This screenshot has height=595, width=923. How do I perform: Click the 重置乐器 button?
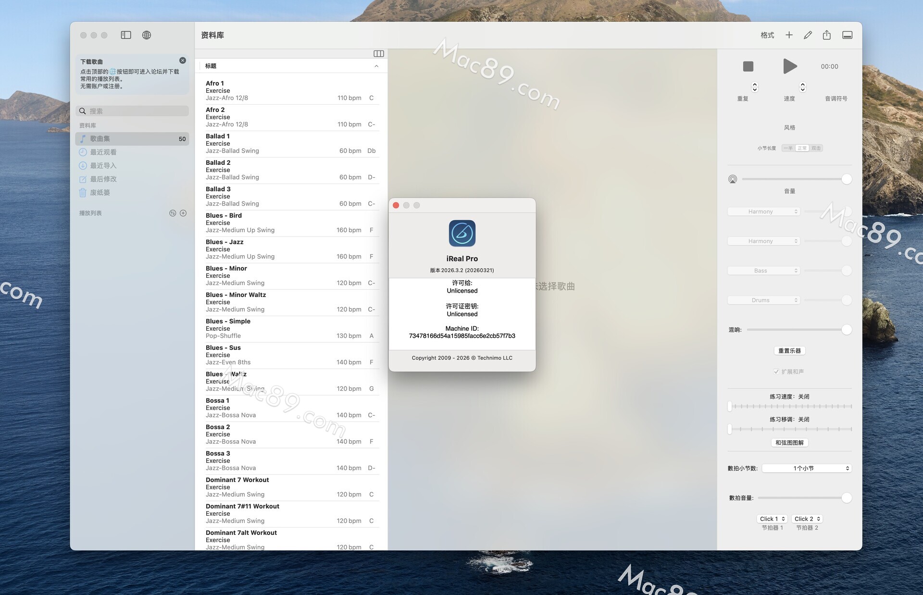789,351
